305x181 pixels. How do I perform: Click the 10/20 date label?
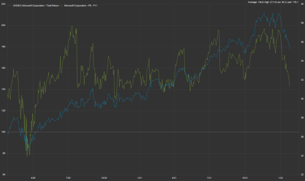[x=104, y=178]
